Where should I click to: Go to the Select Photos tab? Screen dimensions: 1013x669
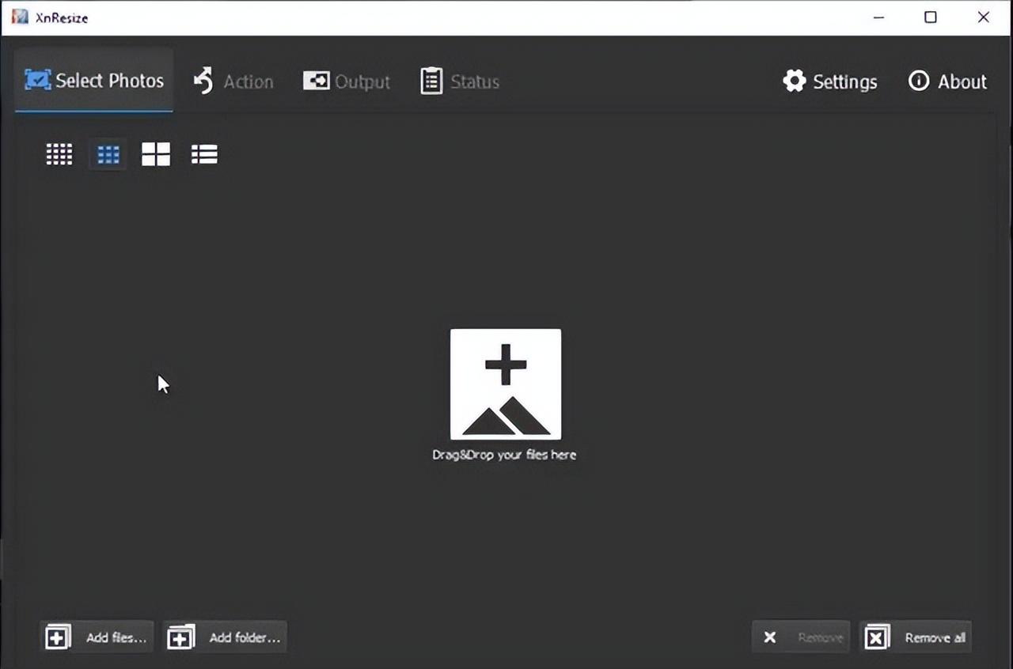point(94,81)
